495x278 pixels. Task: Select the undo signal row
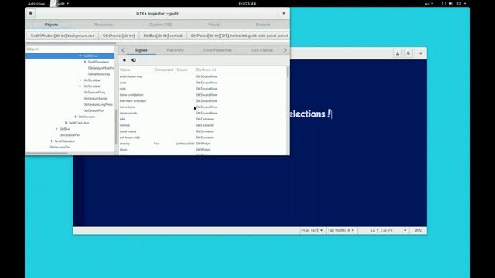(203, 83)
